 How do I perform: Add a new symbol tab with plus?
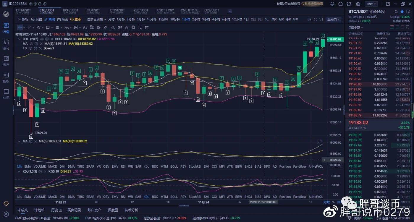tap(230, 11)
